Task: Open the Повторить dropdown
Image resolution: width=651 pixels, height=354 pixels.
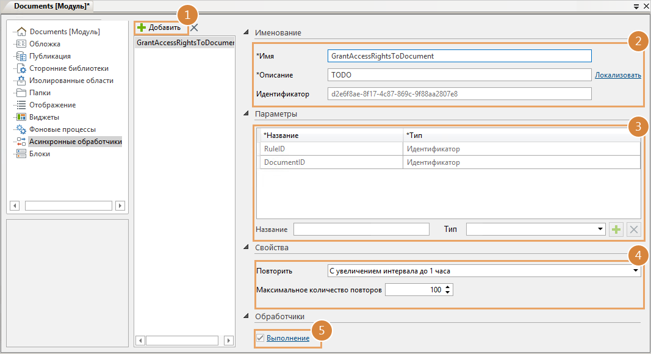Action: tap(635, 271)
